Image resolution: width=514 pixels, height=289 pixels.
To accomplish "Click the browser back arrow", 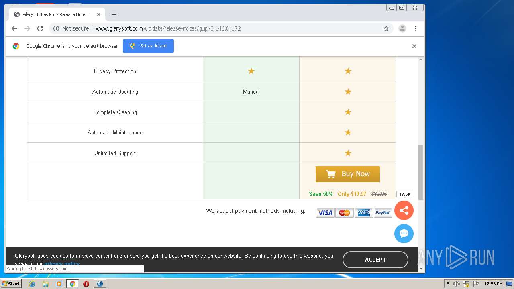I will coord(14,28).
